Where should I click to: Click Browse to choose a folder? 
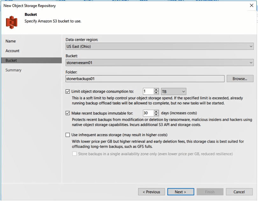(240, 78)
